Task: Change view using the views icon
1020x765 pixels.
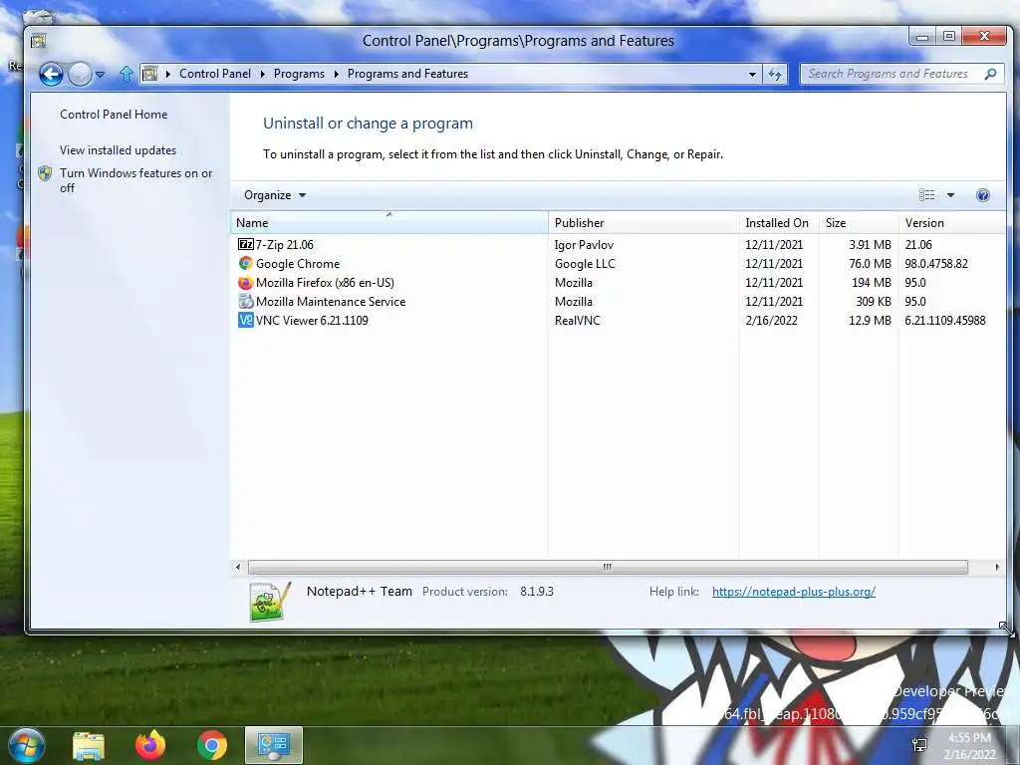Action: 927,195
